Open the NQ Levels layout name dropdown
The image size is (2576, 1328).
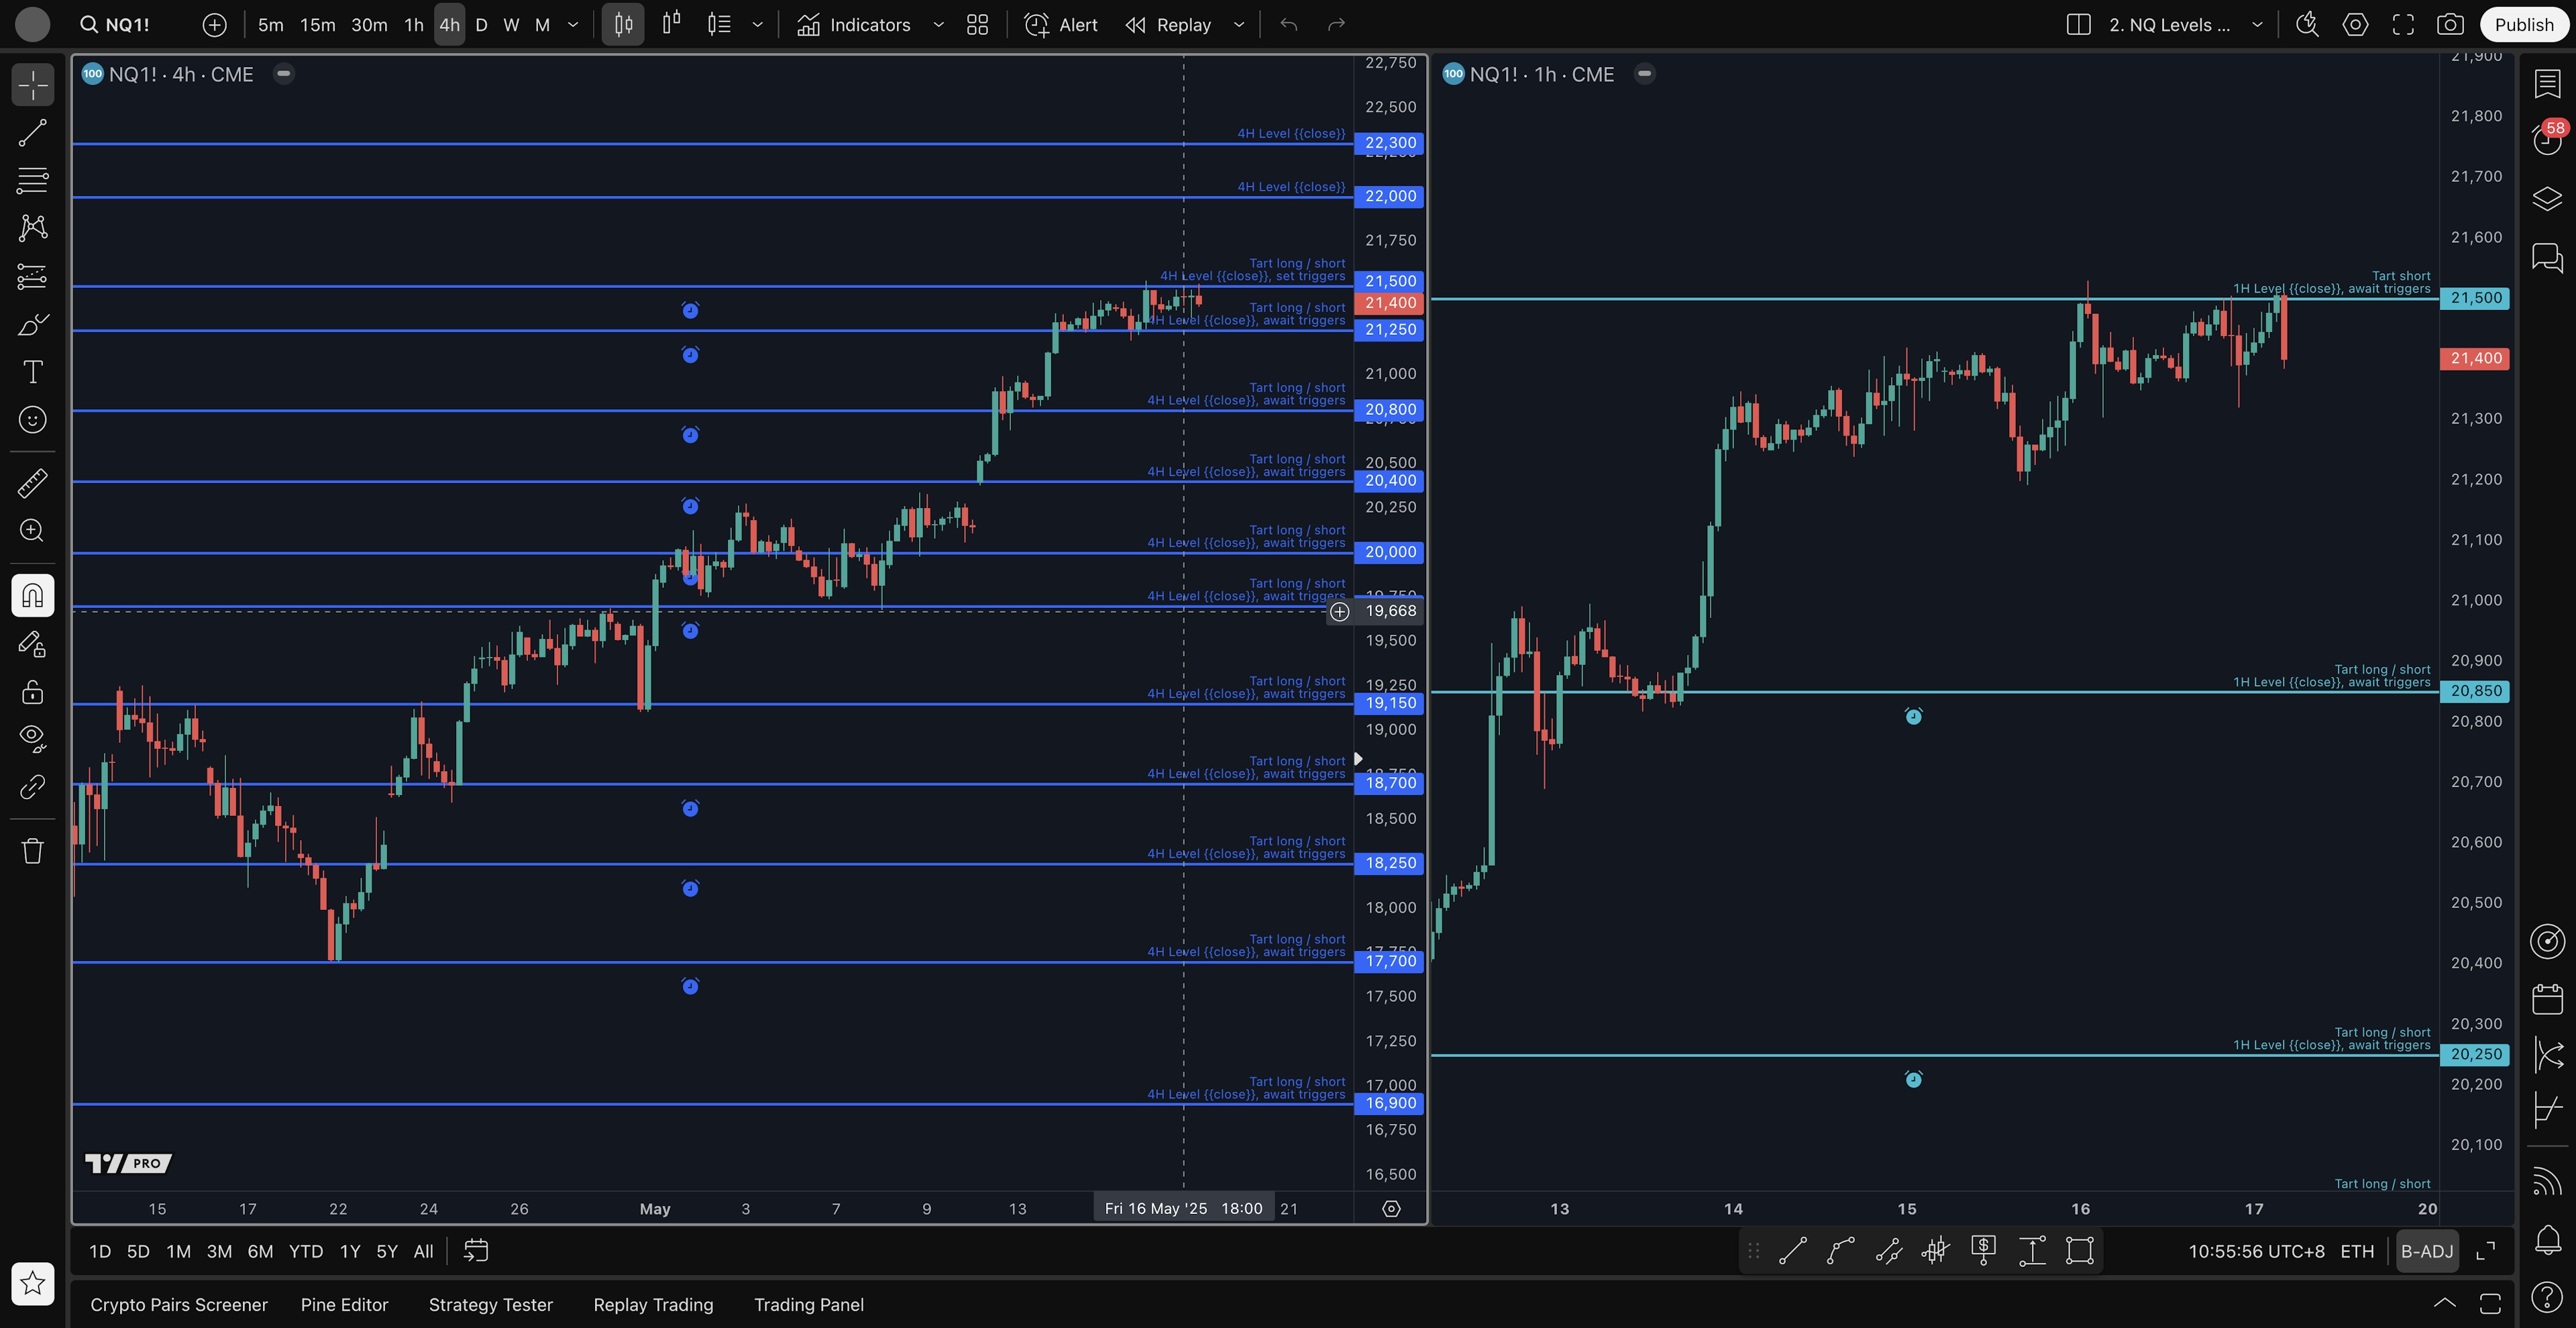click(x=2257, y=25)
